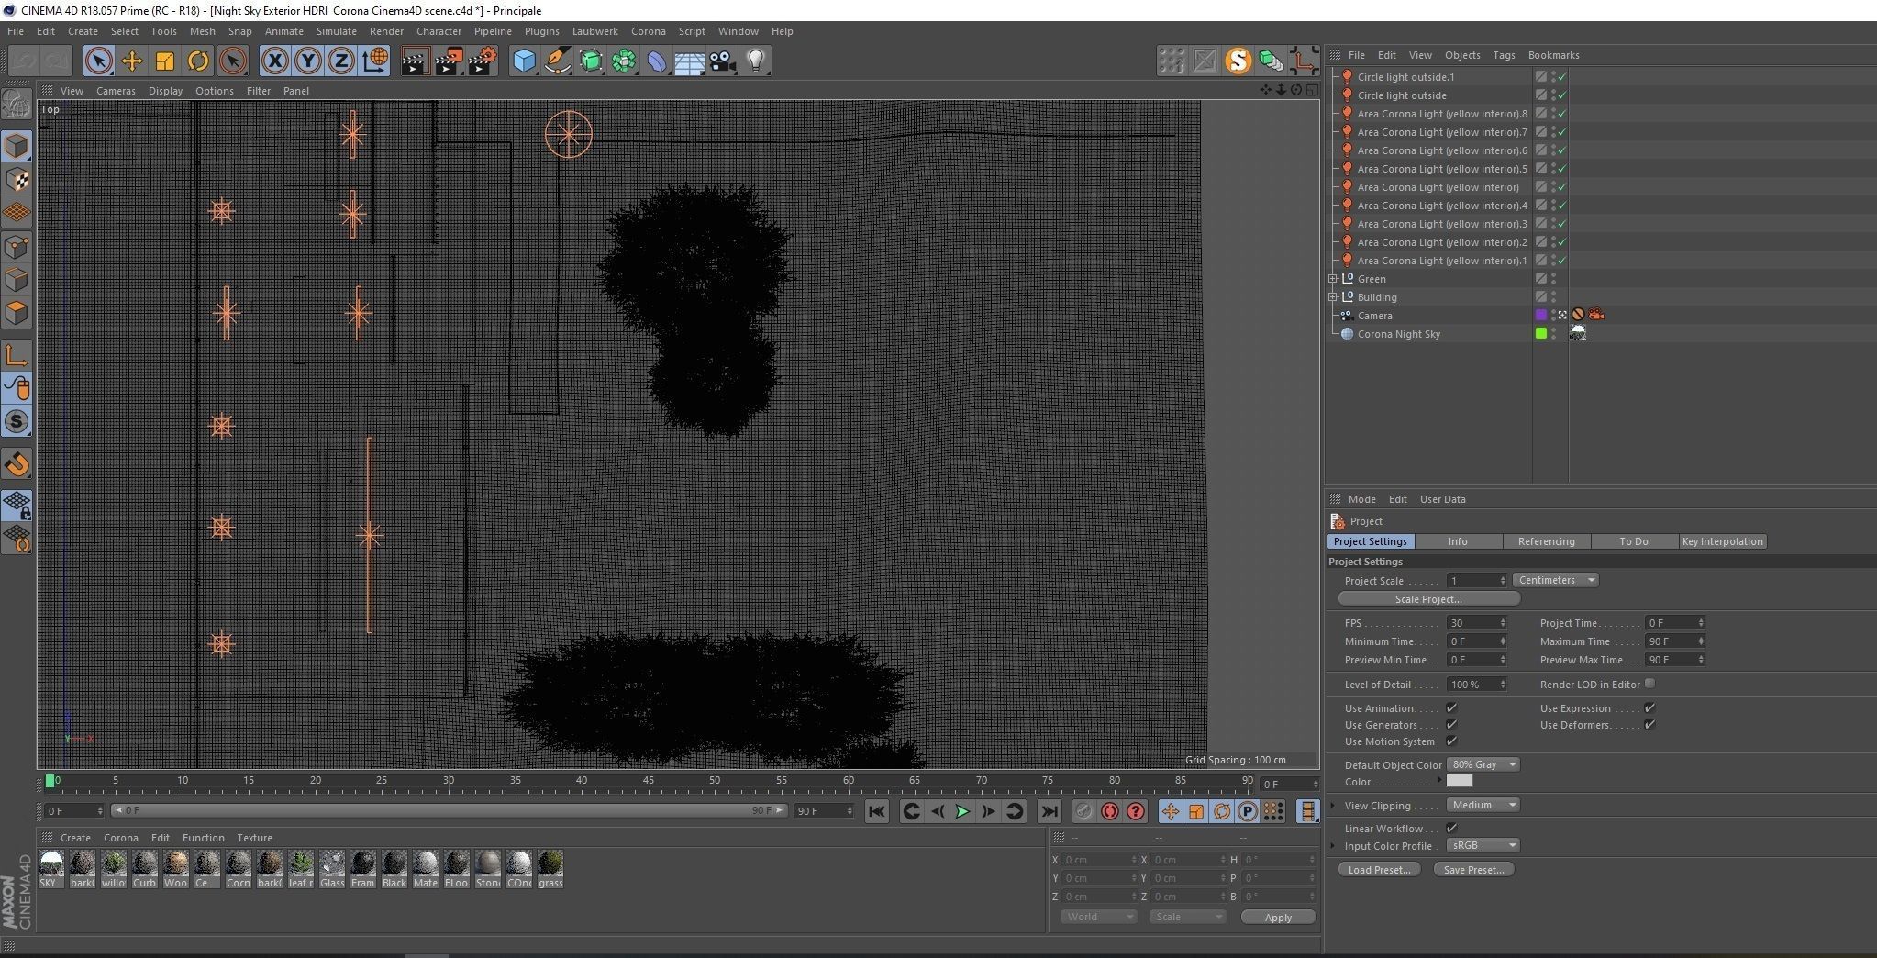Viewport: 1877px width, 958px height.
Task: Toggle autokeying button
Action: 1110,811
